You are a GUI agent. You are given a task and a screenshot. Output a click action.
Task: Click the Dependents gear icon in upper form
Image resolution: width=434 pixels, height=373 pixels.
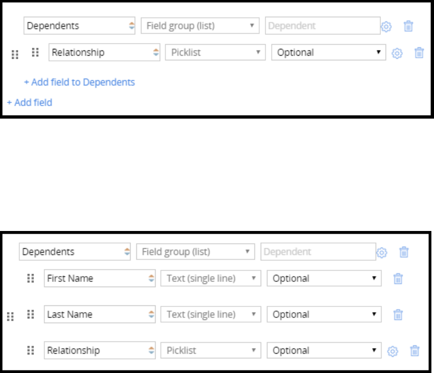pyautogui.click(x=386, y=26)
